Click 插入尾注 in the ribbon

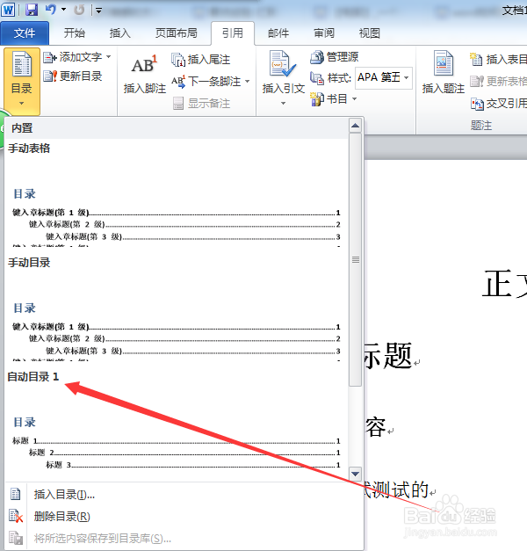click(201, 60)
